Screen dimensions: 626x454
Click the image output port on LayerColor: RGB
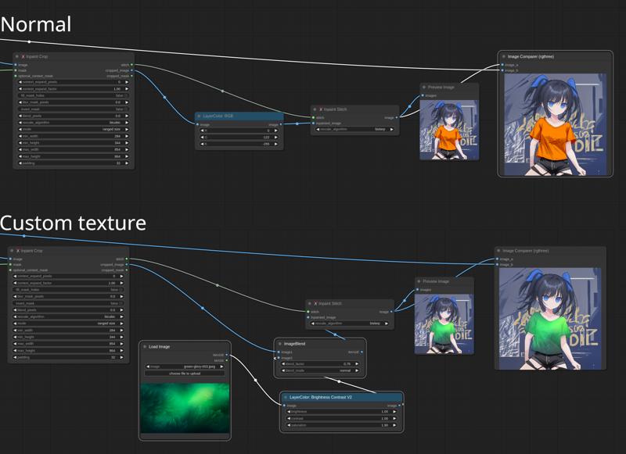pyautogui.click(x=281, y=124)
